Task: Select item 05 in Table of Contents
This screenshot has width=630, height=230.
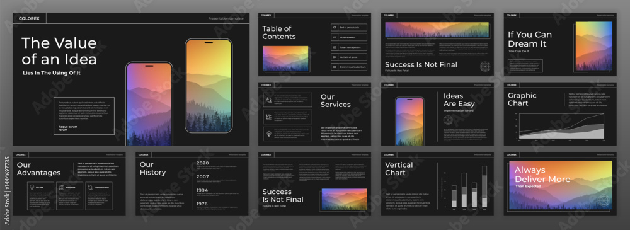Action: point(349,67)
